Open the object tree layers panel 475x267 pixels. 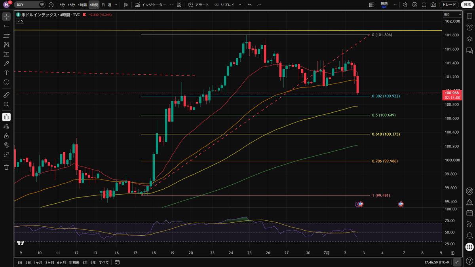click(x=469, y=39)
